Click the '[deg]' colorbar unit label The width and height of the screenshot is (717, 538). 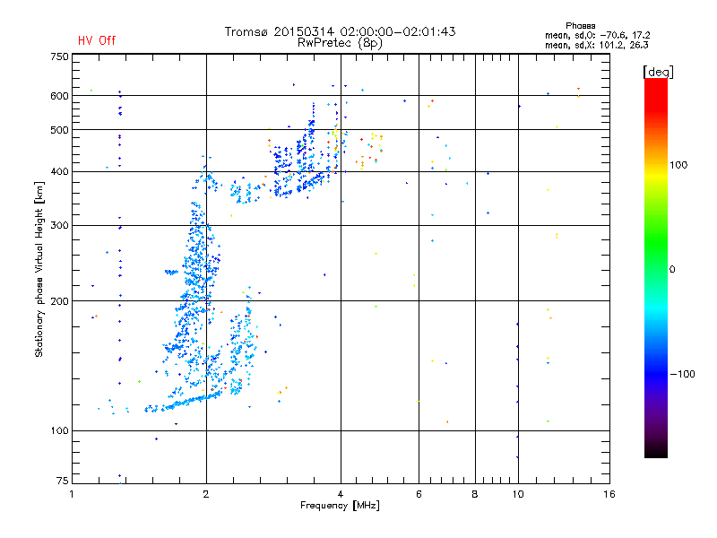click(x=658, y=72)
